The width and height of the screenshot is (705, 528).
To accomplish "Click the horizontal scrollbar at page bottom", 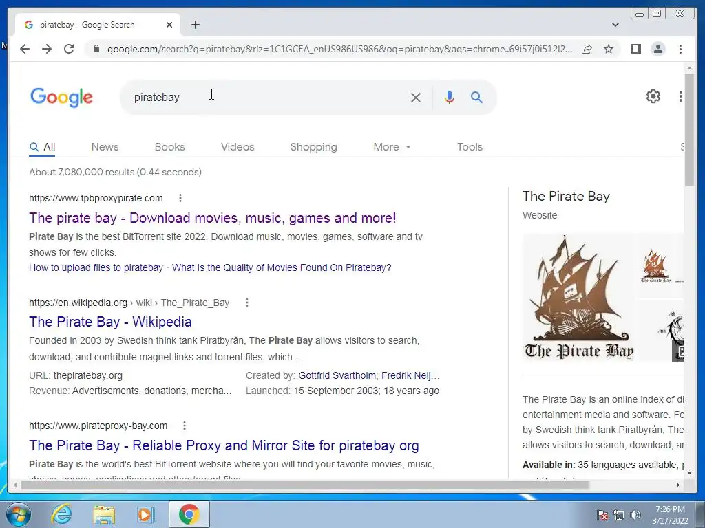I will (305, 485).
